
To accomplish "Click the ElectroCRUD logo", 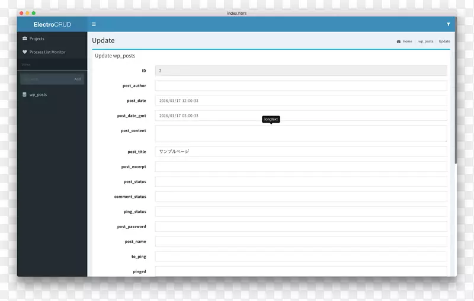I will [52, 24].
